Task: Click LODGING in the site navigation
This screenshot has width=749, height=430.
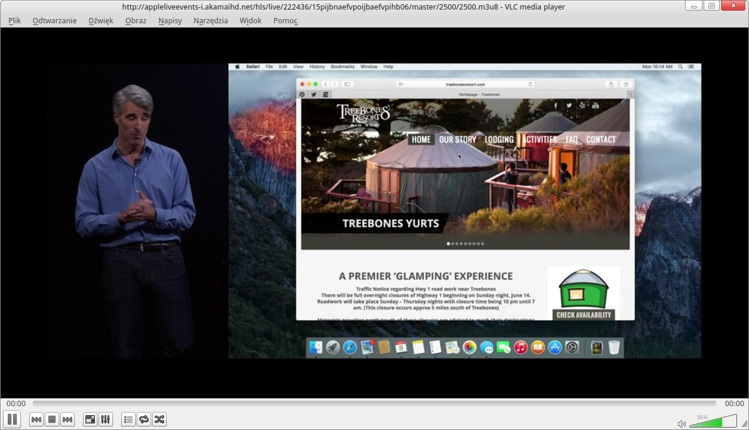Action: point(499,139)
